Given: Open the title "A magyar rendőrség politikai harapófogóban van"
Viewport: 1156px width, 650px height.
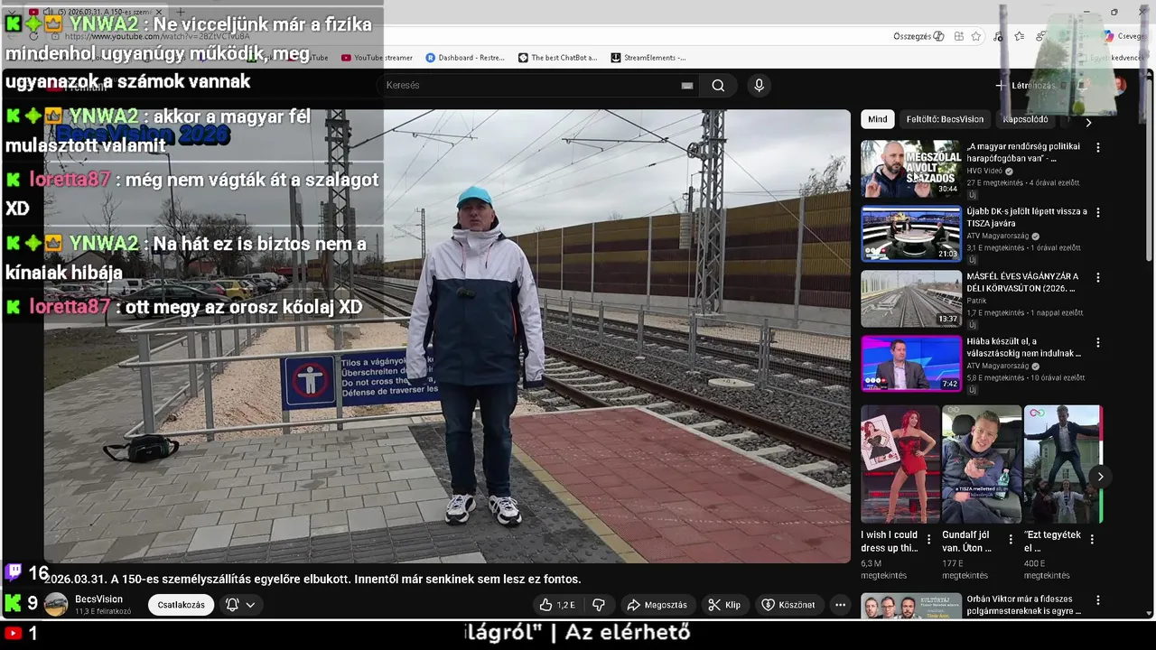Looking at the screenshot, I should pyautogui.click(x=1023, y=152).
